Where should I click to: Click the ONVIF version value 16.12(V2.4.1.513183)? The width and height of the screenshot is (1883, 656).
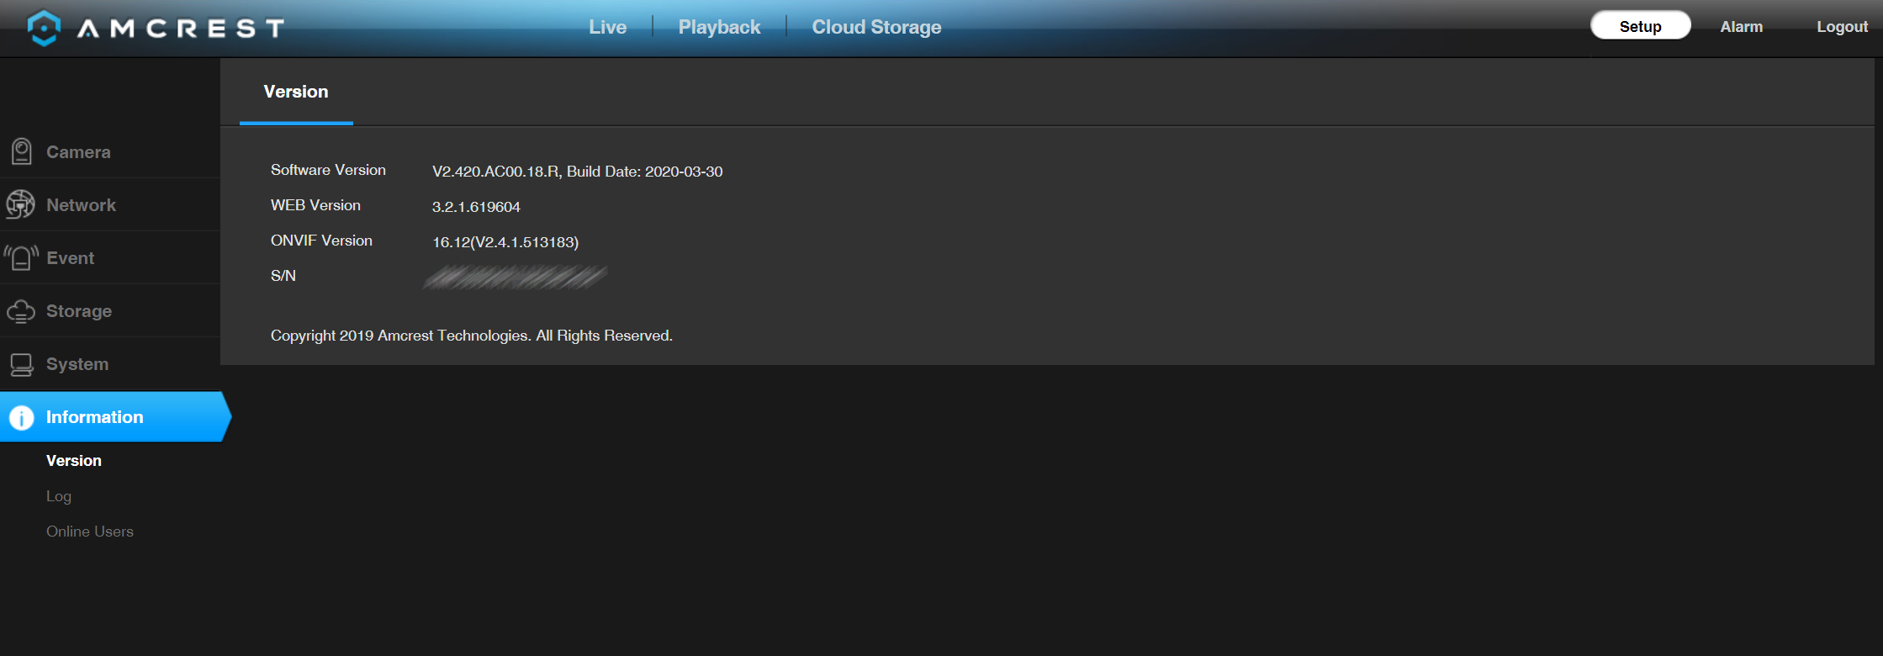[x=505, y=242]
